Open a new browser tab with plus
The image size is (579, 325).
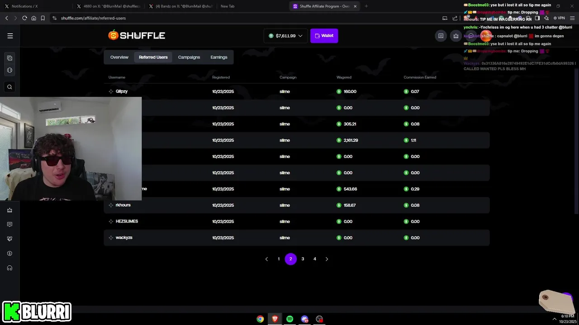(x=366, y=6)
